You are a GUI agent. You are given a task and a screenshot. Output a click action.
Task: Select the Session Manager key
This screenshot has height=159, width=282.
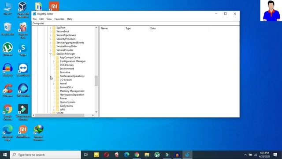(66, 54)
